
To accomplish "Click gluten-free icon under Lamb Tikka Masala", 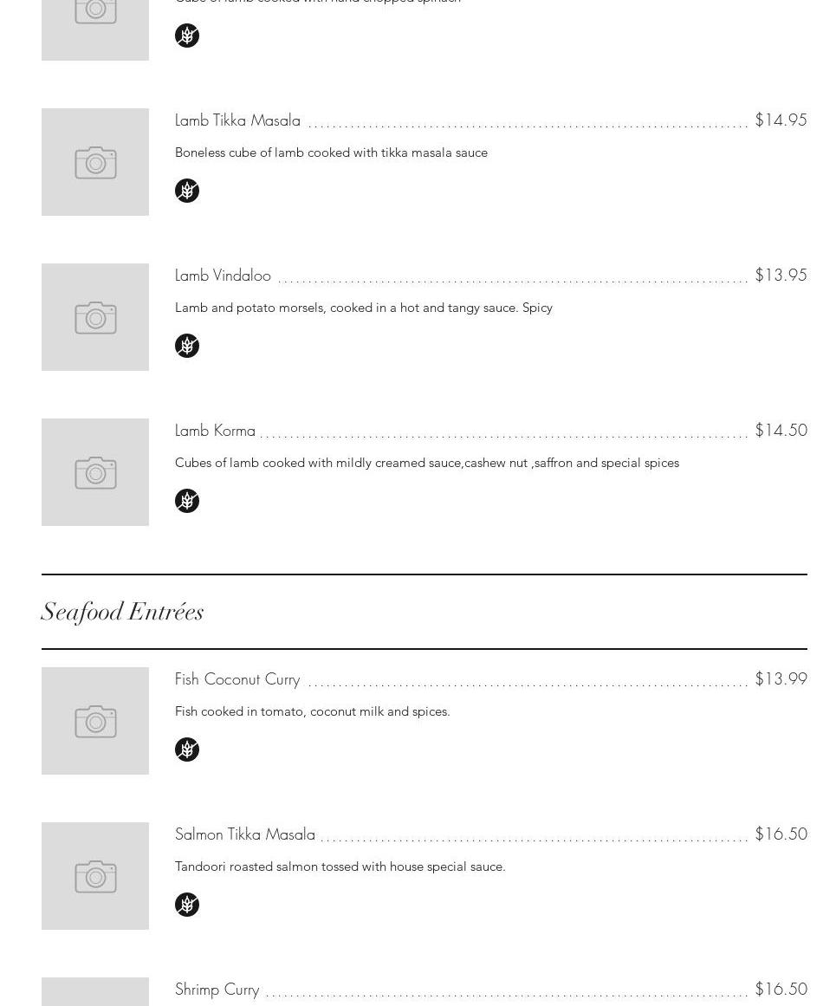I will coord(187,191).
